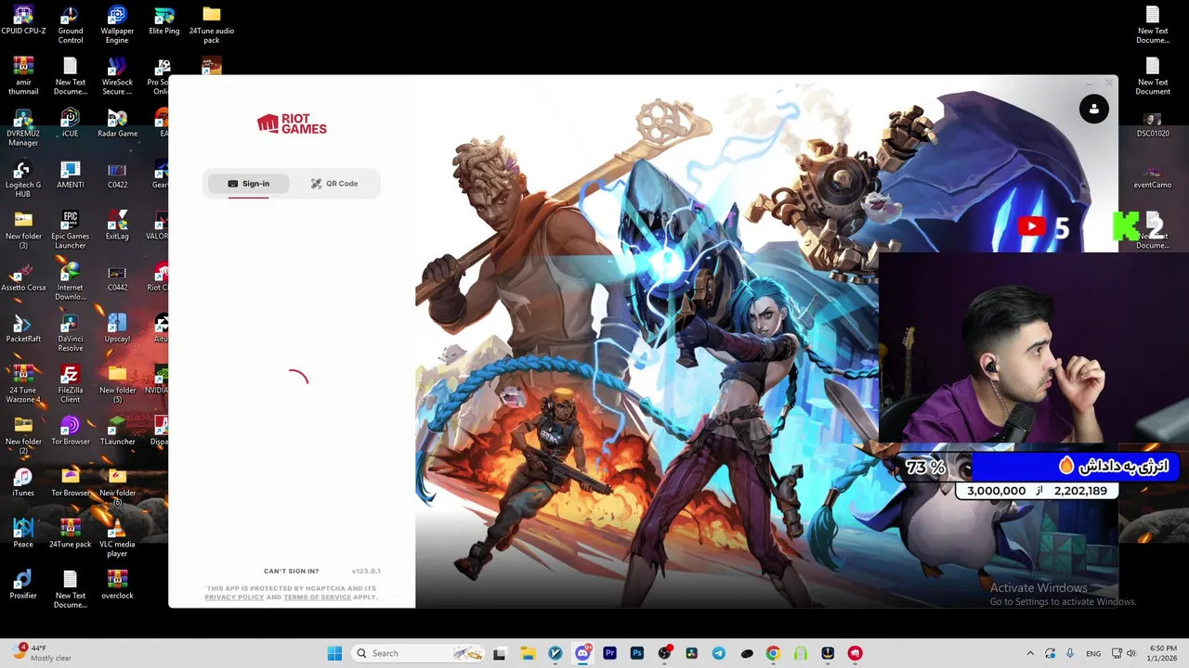Select C0442 video file on desktop
Viewport: 1189px width, 668px height.
117,276
